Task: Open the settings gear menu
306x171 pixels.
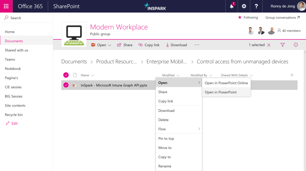Action: 244,6
